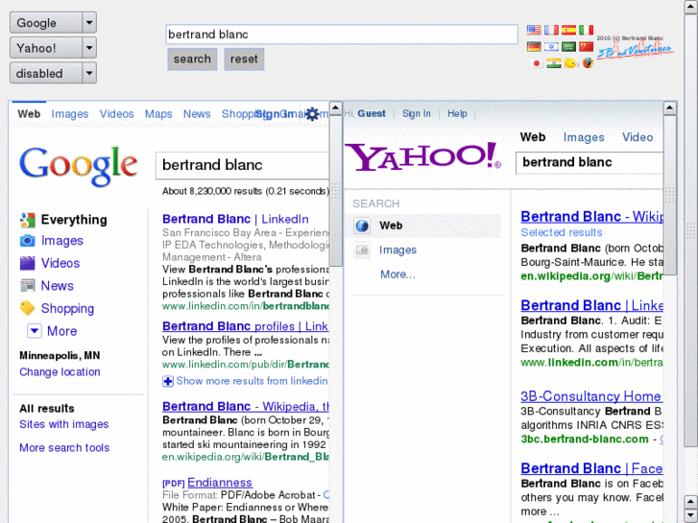Click the outer page scroll-down arrow
Screen dimensions: 698x523
tap(691, 516)
